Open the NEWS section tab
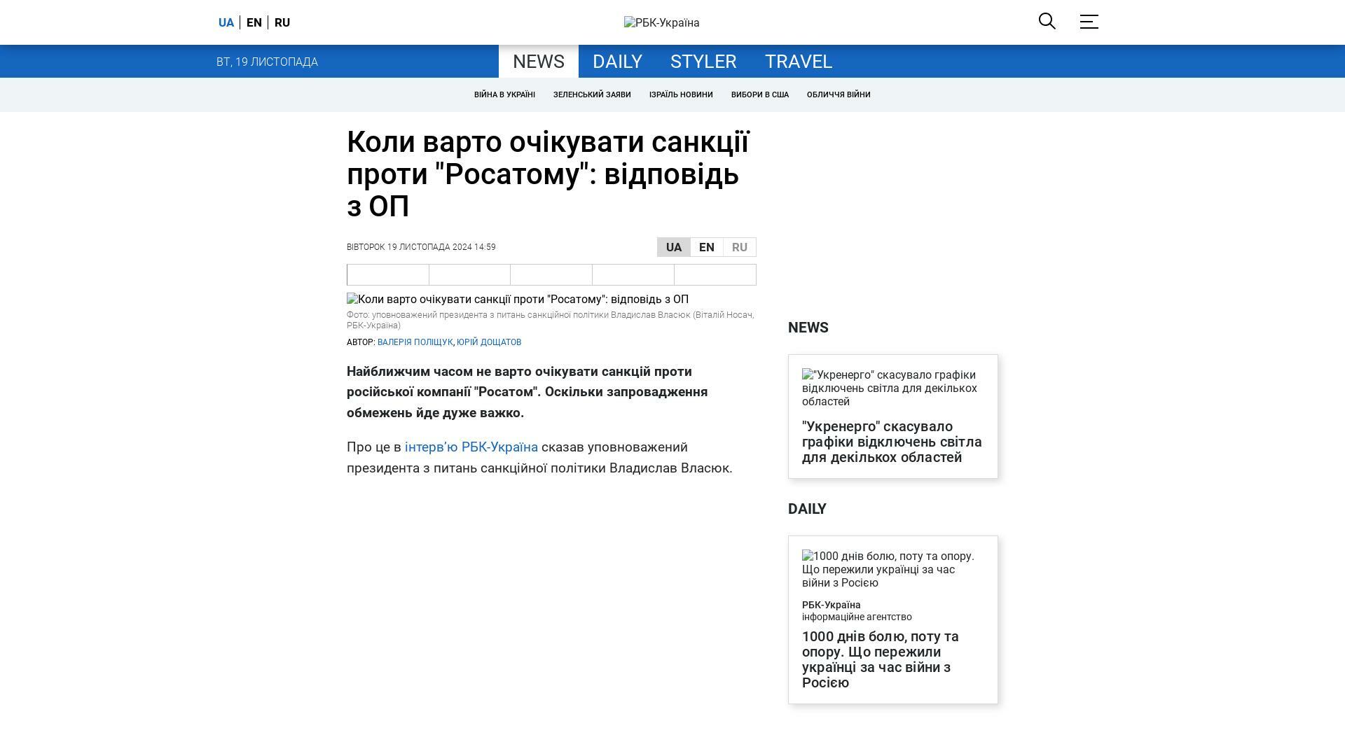This screenshot has width=1345, height=756. click(539, 62)
